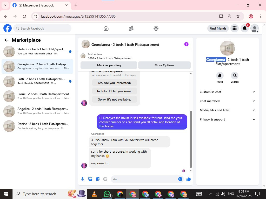Open the Groups icon in top navigation

[x=156, y=28]
